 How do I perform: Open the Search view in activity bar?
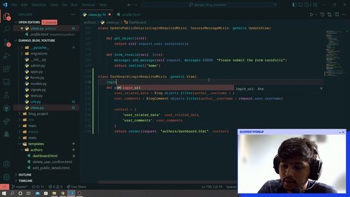7,29
